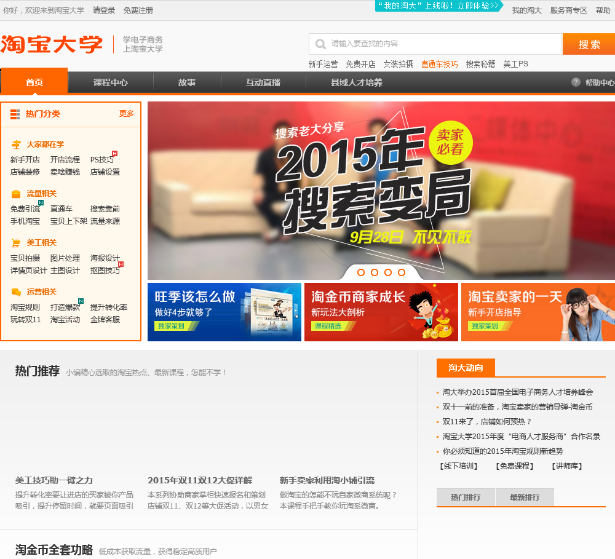Click the 我的淘大上线啦 立即体验 banner
The height and width of the screenshot is (559, 615).
point(439,6)
